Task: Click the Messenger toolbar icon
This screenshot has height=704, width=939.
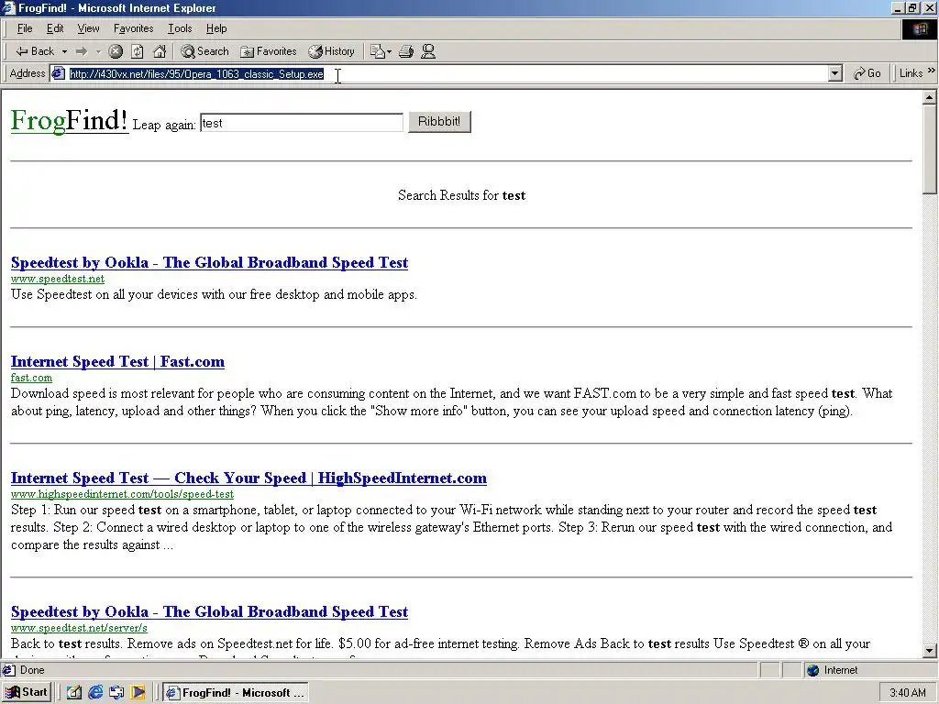Action: (427, 51)
